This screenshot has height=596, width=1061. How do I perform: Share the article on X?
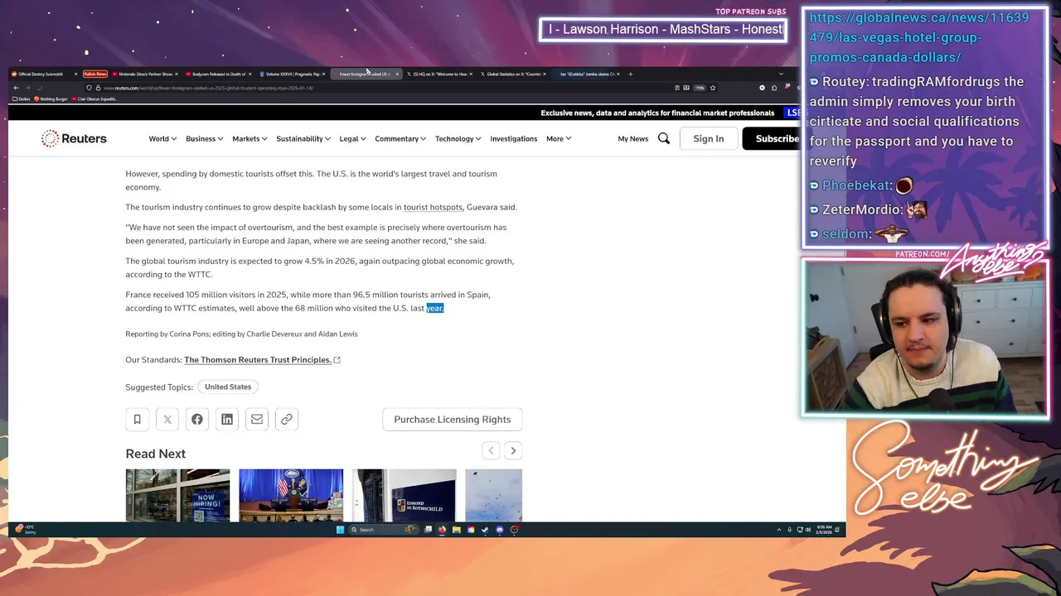tap(167, 420)
